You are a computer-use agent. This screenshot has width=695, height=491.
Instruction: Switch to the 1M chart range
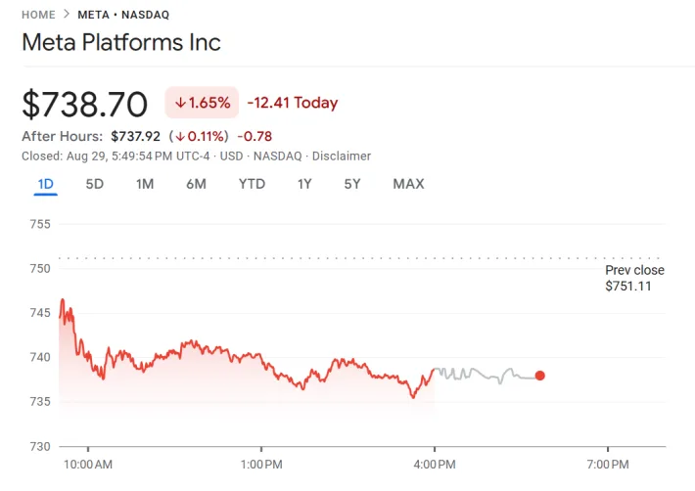coord(145,184)
